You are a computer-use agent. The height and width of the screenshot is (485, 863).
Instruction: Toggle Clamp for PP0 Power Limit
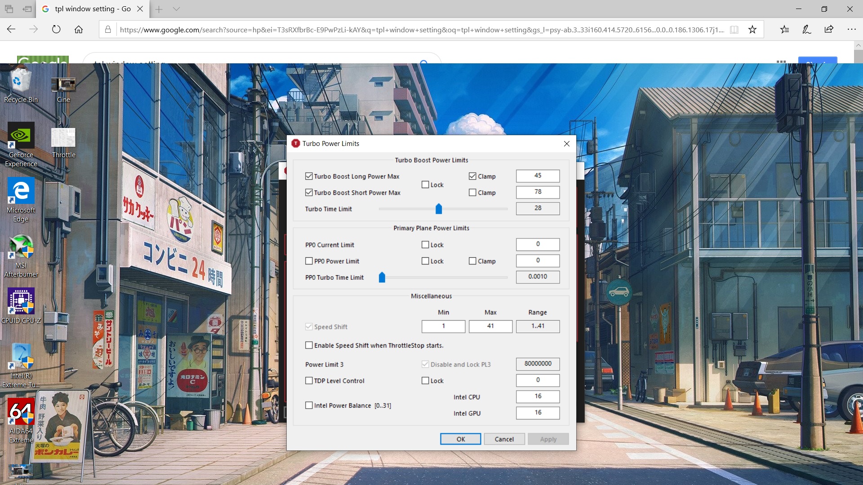[472, 261]
